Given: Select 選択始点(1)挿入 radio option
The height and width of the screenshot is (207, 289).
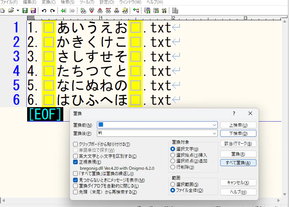Looking at the screenshot, I should [173, 155].
